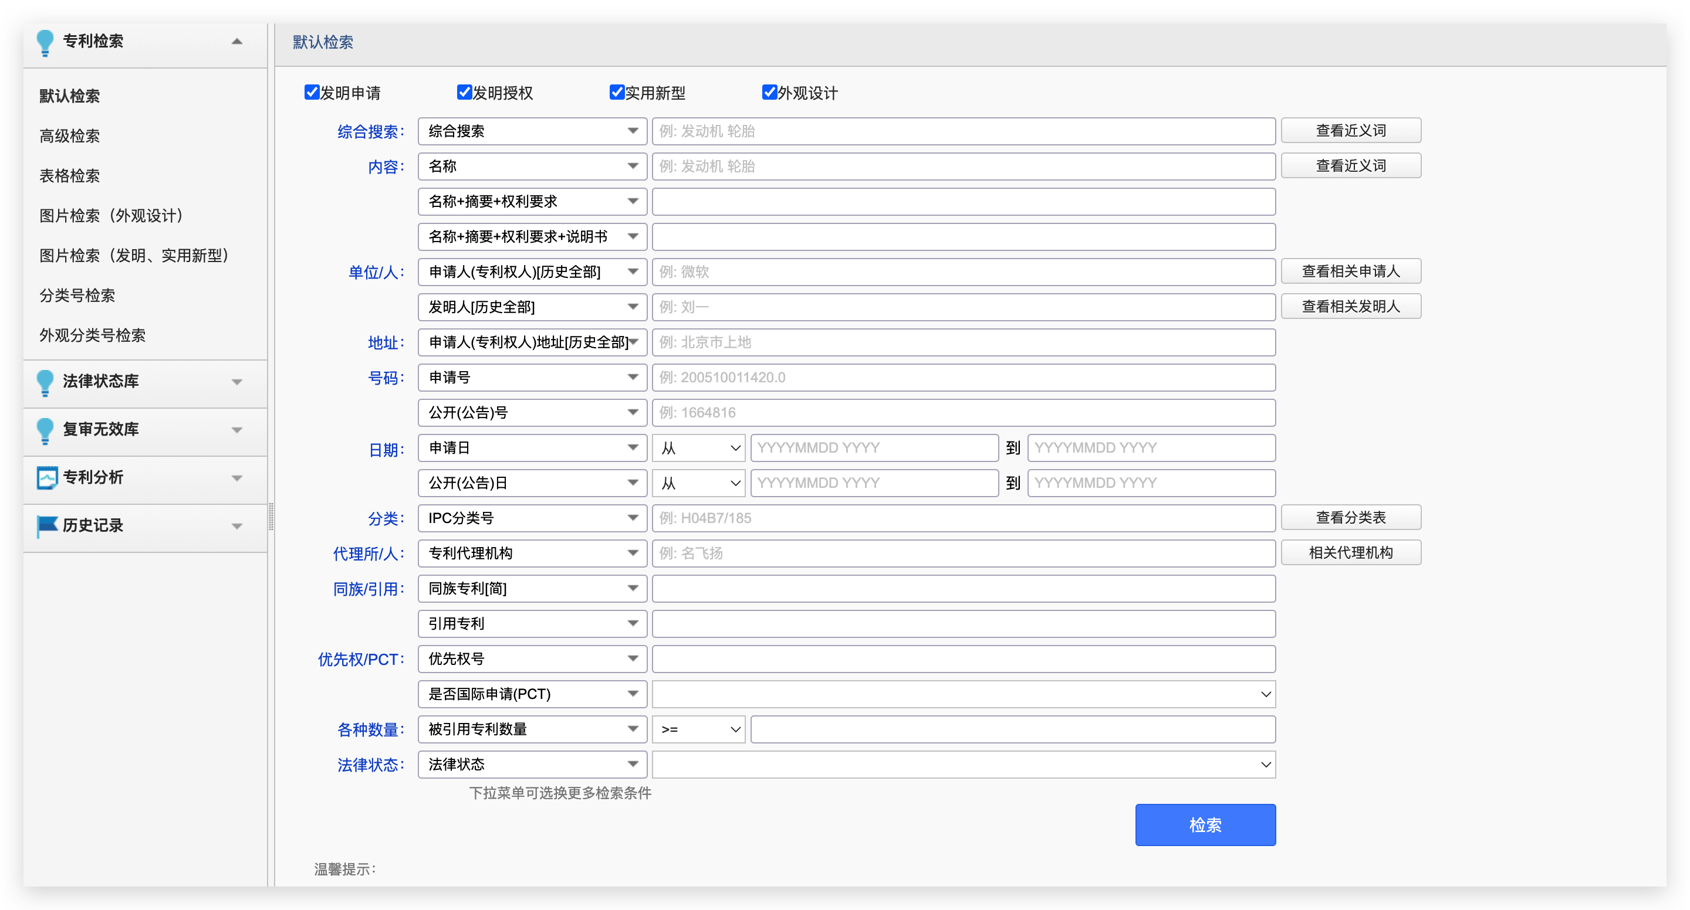This screenshot has height=910, width=1690.
Task: Open the IPC分类号 dropdown
Action: pos(532,518)
